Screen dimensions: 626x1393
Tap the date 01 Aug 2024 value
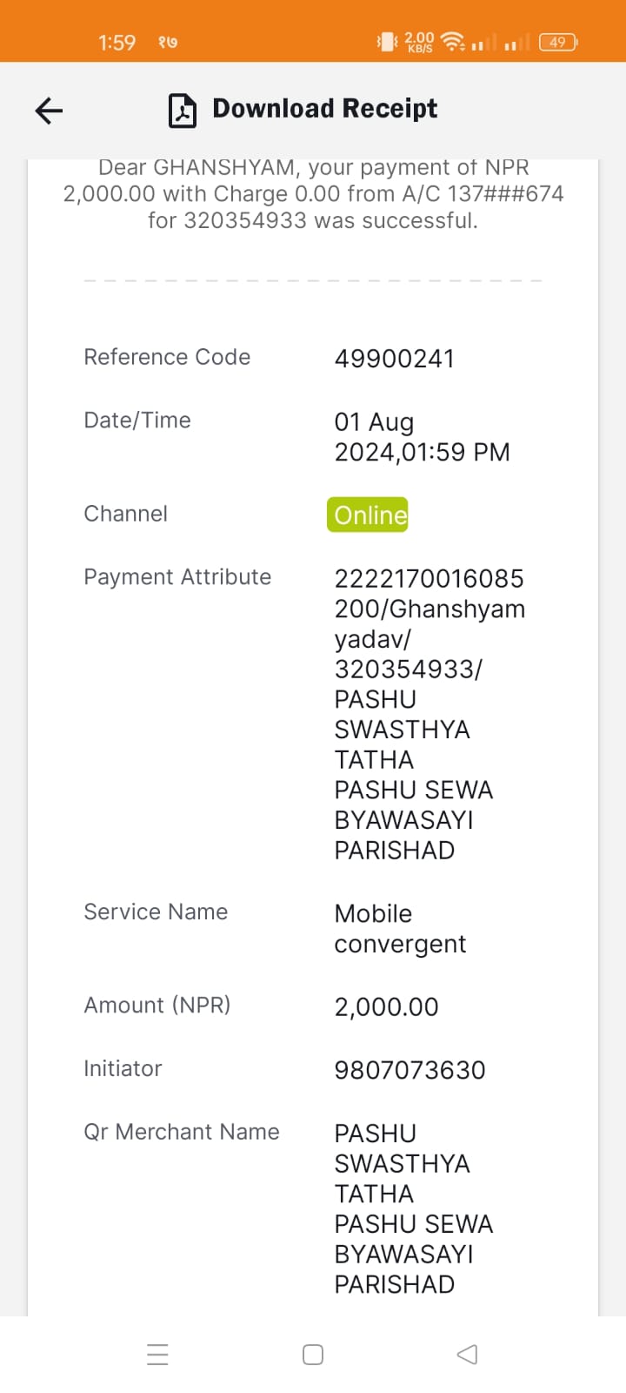tap(423, 437)
